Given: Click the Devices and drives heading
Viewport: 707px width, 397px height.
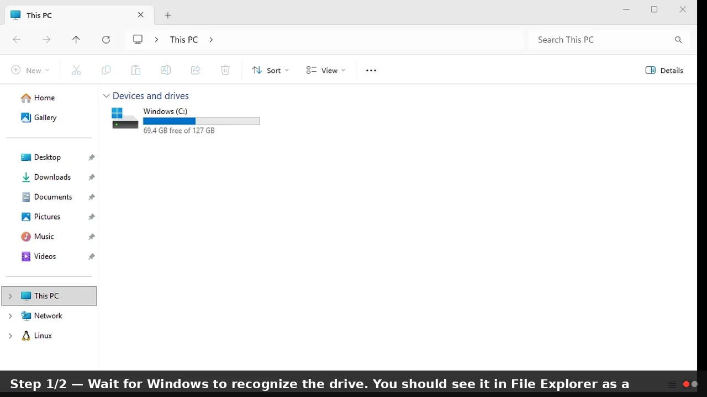Looking at the screenshot, I should coord(150,96).
